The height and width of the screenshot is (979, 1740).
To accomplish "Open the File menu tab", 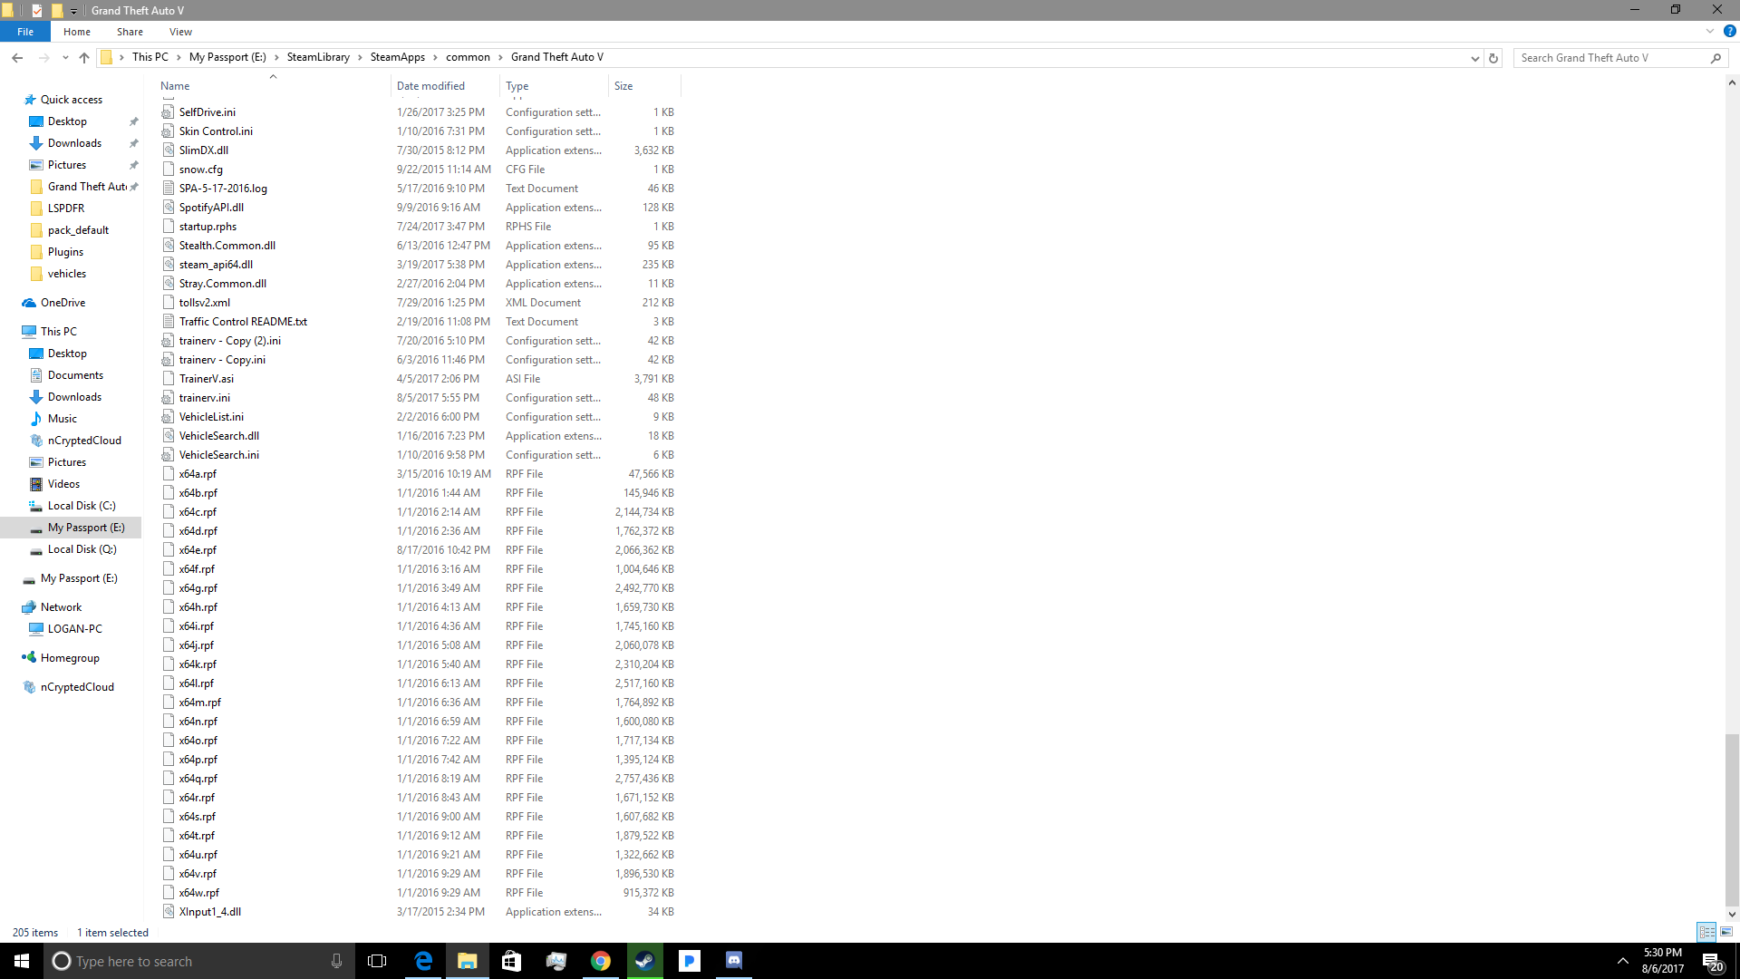I will 25,32.
